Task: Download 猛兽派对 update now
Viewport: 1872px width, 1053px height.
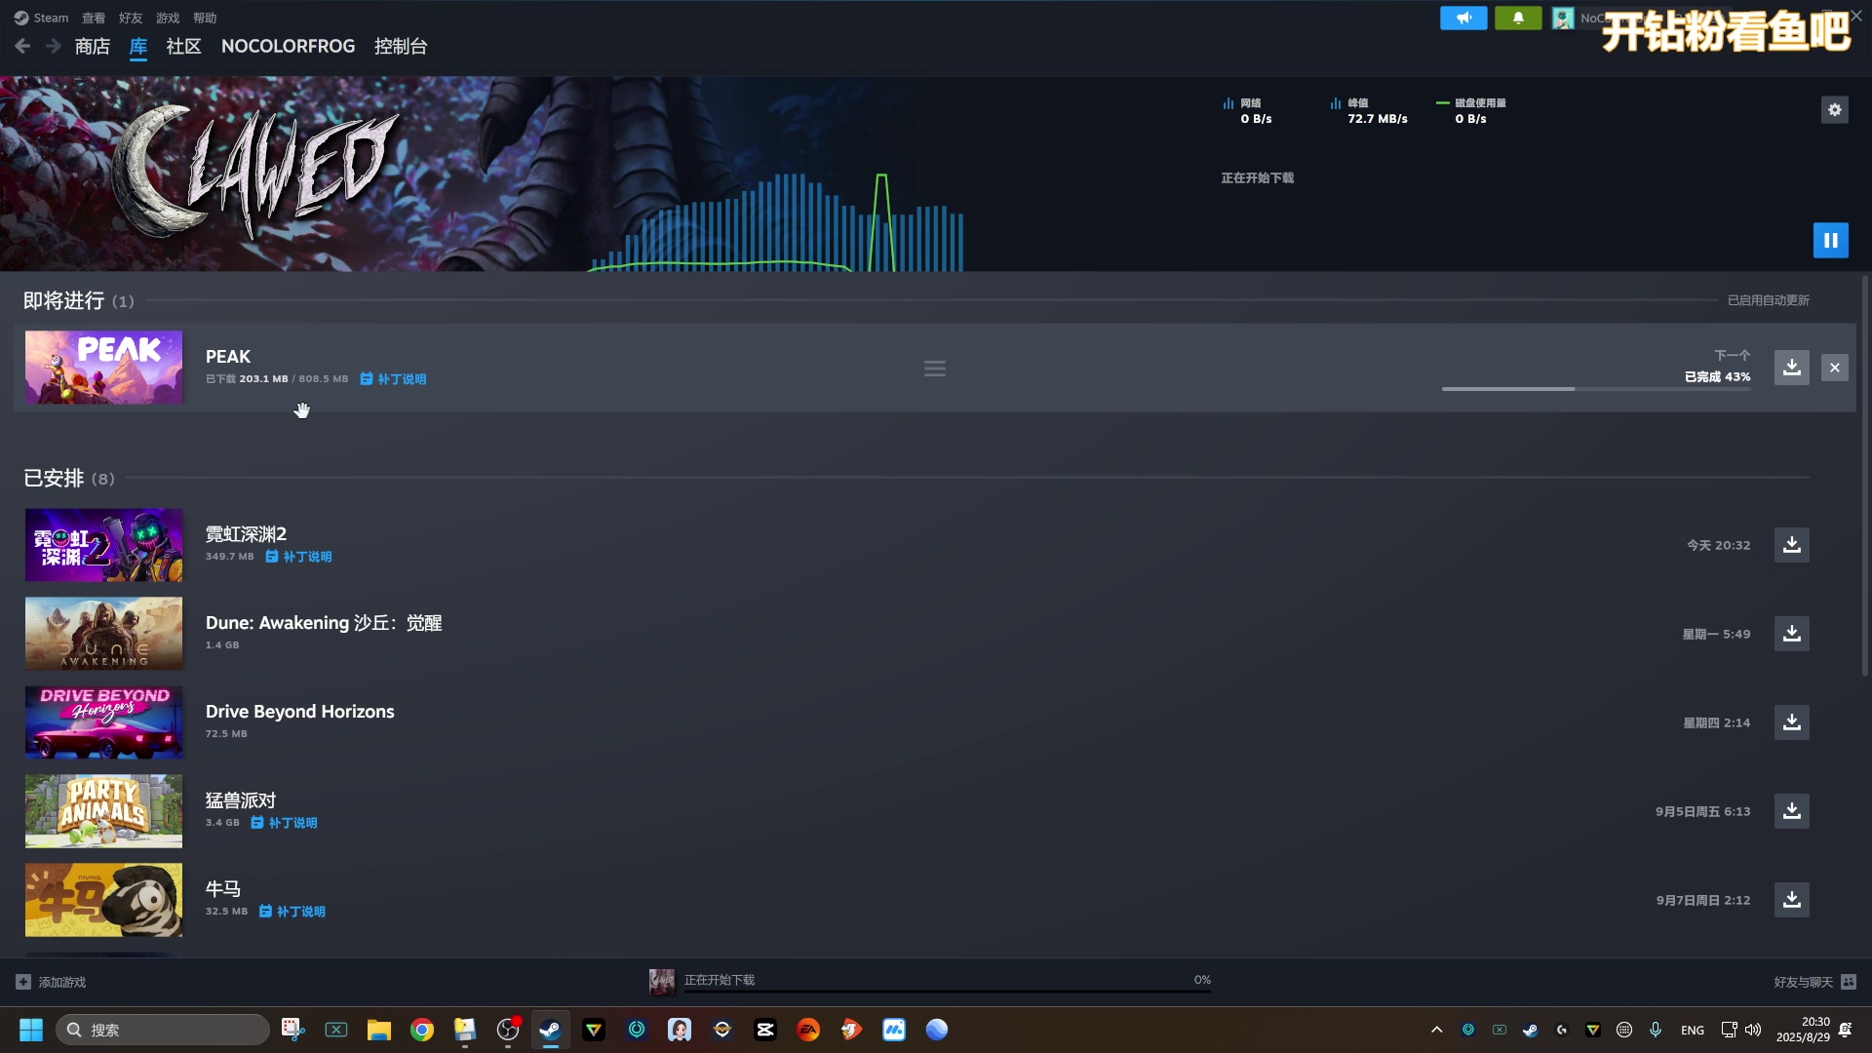Action: [x=1791, y=811]
